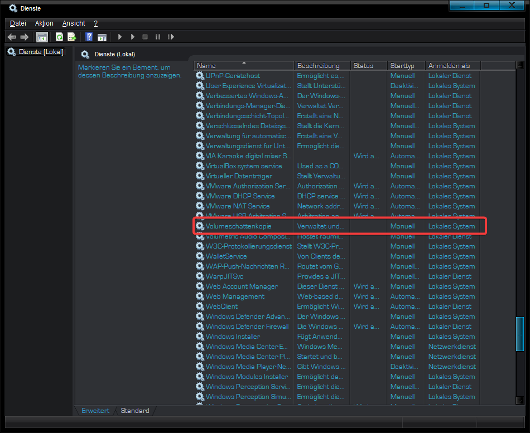
Task: Select WAP-Push-Nachrichten Routing row
Action: click(x=338, y=266)
